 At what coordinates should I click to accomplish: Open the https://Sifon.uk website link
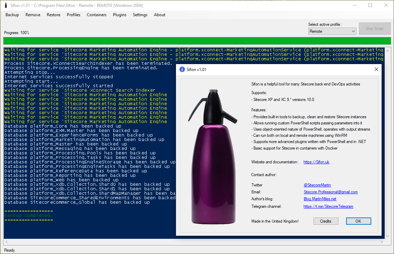pos(317,162)
